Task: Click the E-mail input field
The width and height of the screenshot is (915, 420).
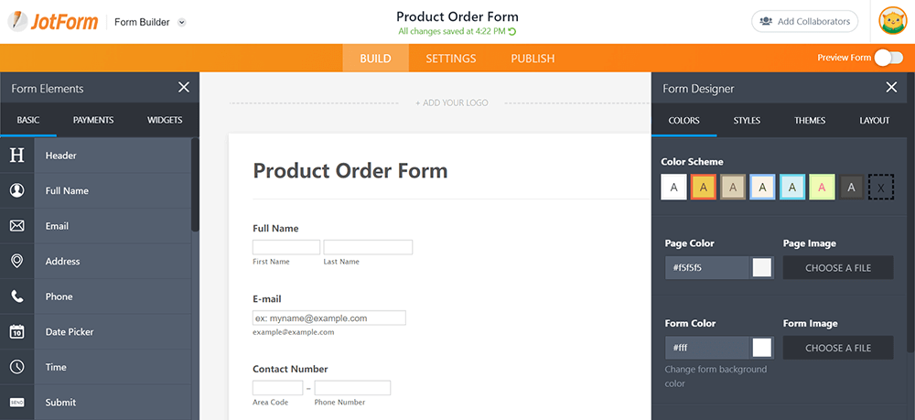Action: (x=329, y=318)
